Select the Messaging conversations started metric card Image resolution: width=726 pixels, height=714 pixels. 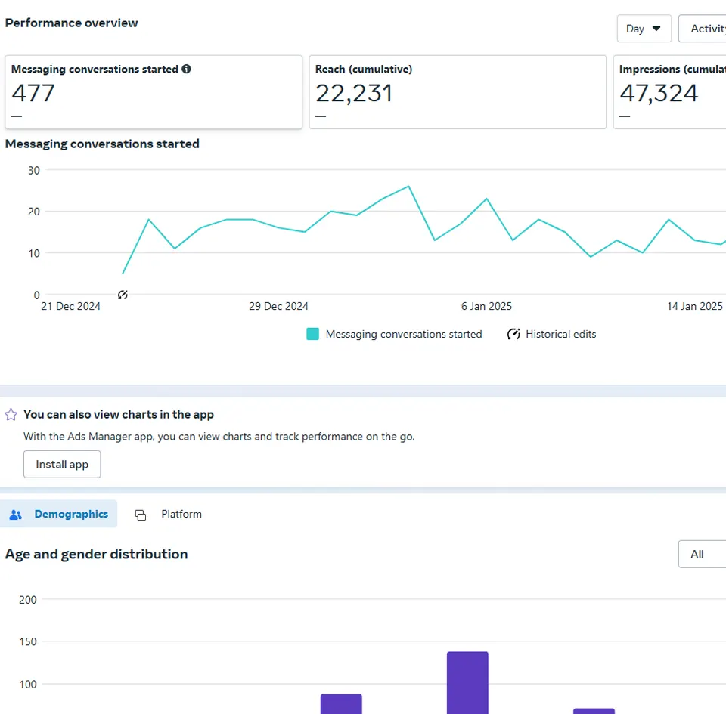(x=154, y=91)
